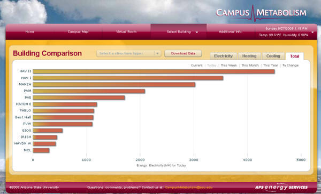Screen dimensions: 321x194
Task: Click the MCL building label
Action: click(27, 150)
